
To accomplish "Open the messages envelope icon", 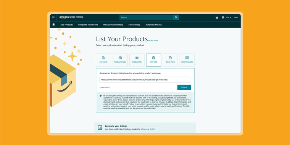I will 217,18.
